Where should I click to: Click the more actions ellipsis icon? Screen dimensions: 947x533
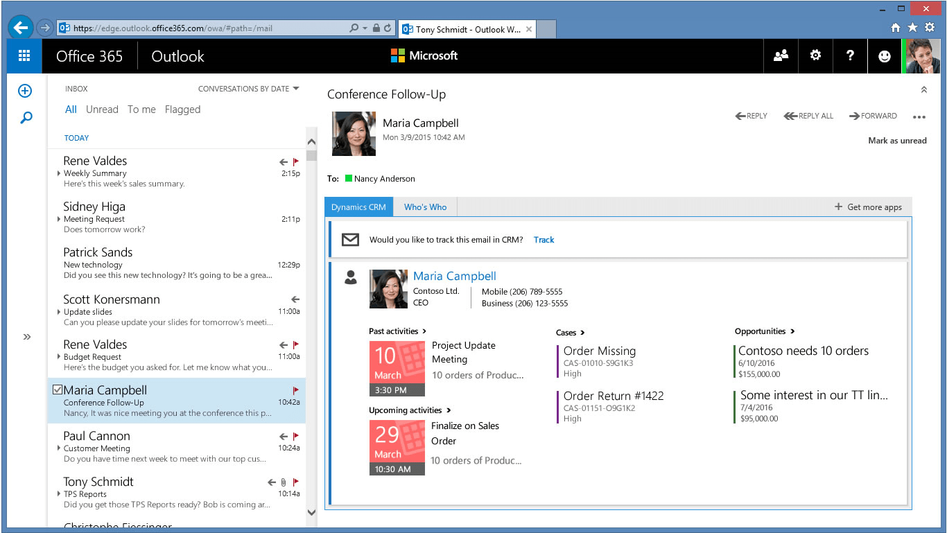[x=919, y=117]
